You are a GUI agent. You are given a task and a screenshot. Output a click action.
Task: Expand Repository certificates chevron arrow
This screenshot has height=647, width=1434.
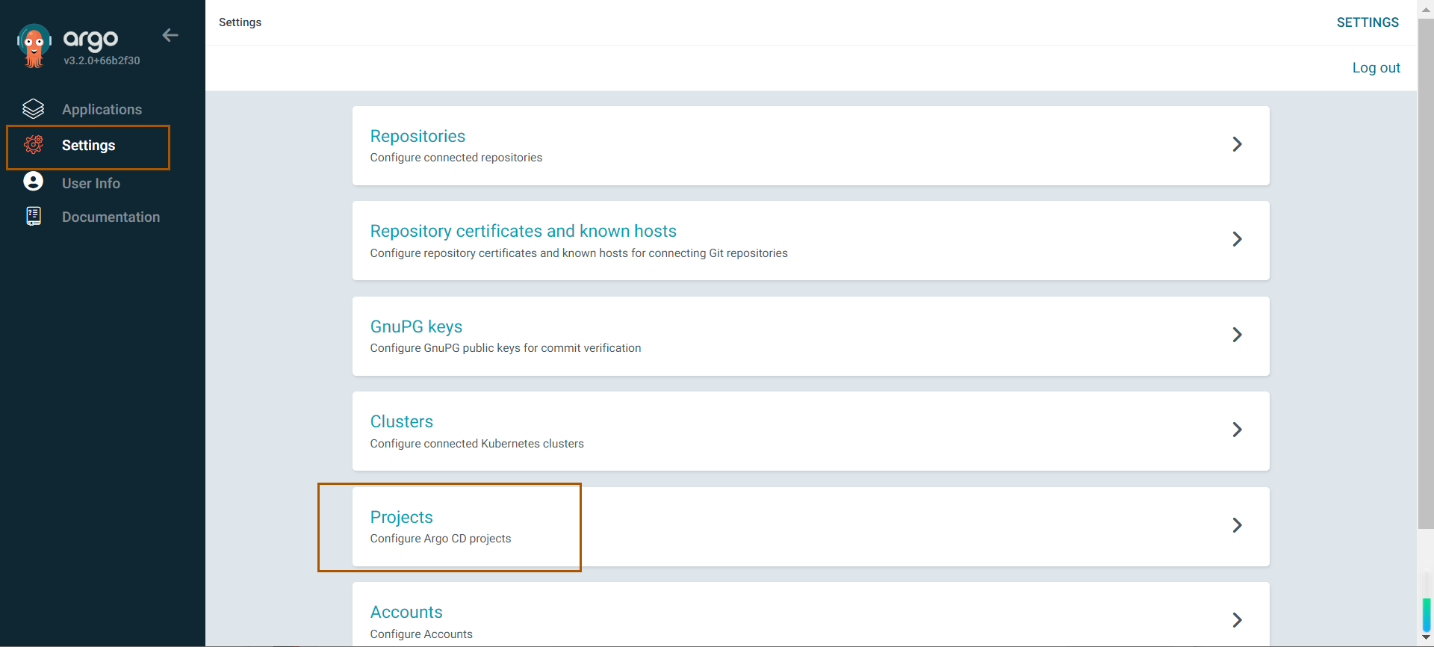(x=1237, y=239)
